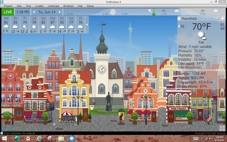The height and width of the screenshot is (142, 227).
Task: Jump timeline to 9 AM mark
Action: pyautogui.click(x=125, y=14)
